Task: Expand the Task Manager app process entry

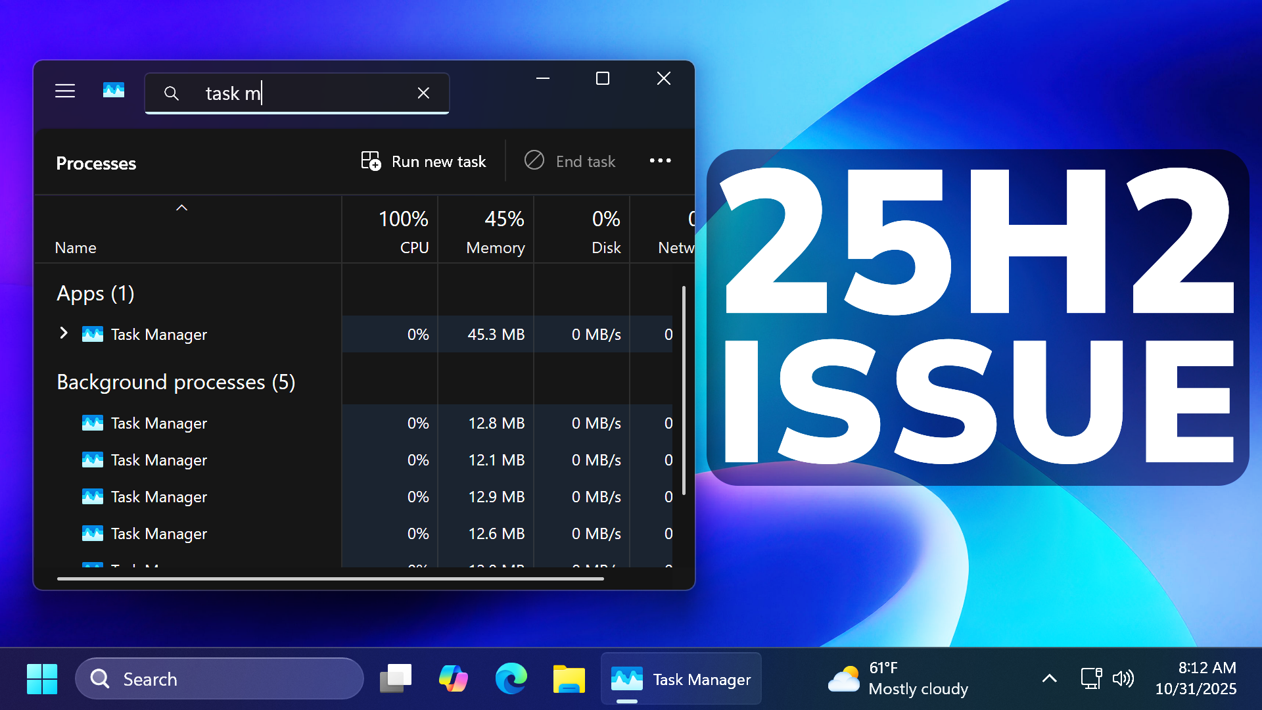Action: pyautogui.click(x=63, y=334)
